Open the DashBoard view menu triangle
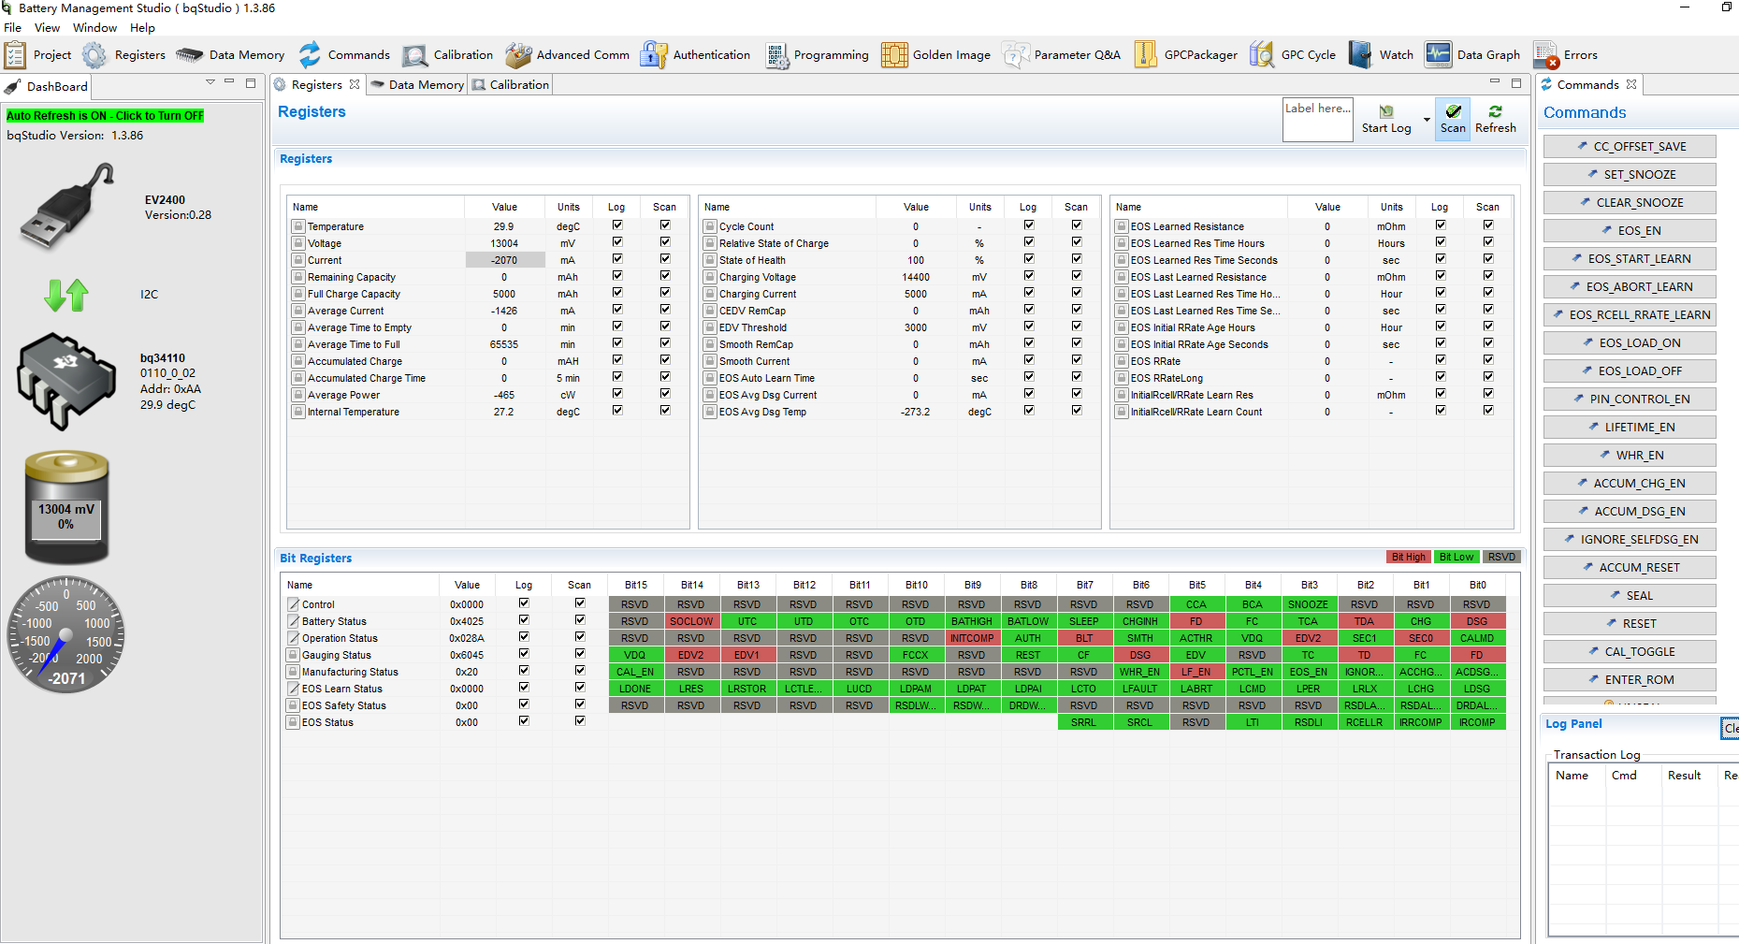The width and height of the screenshot is (1739, 944). pos(210,82)
